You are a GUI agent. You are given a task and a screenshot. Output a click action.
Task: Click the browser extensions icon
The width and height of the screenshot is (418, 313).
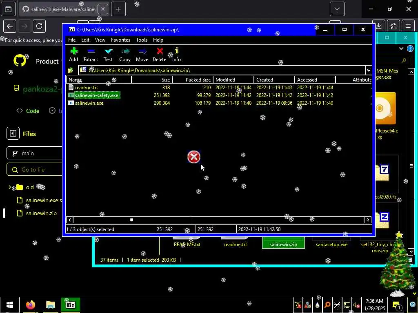pos(394,26)
